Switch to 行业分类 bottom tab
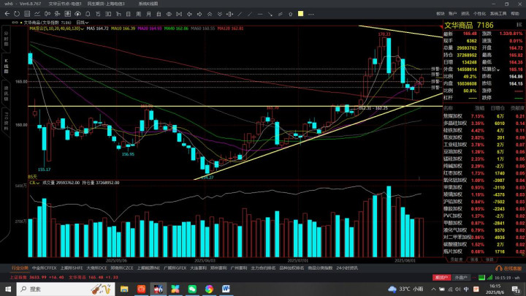 point(20,267)
